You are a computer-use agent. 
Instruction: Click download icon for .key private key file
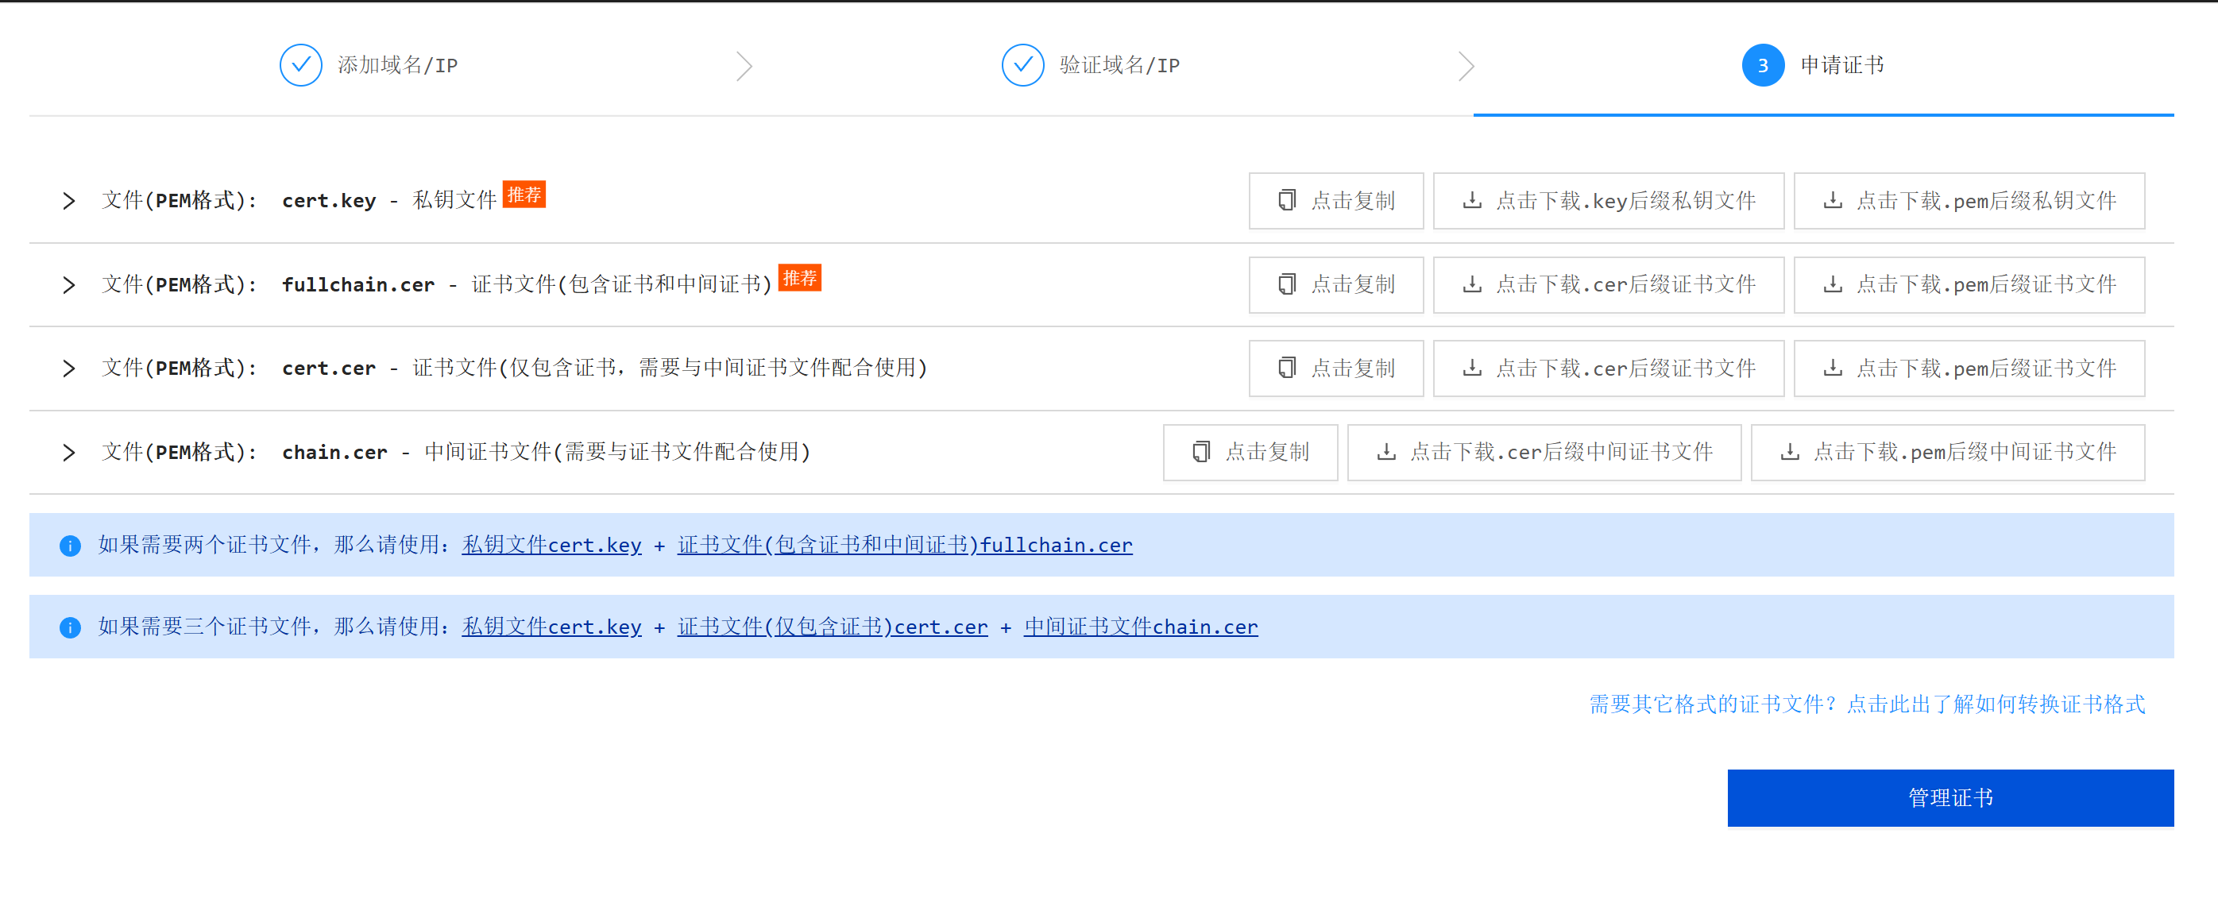[x=1472, y=201]
